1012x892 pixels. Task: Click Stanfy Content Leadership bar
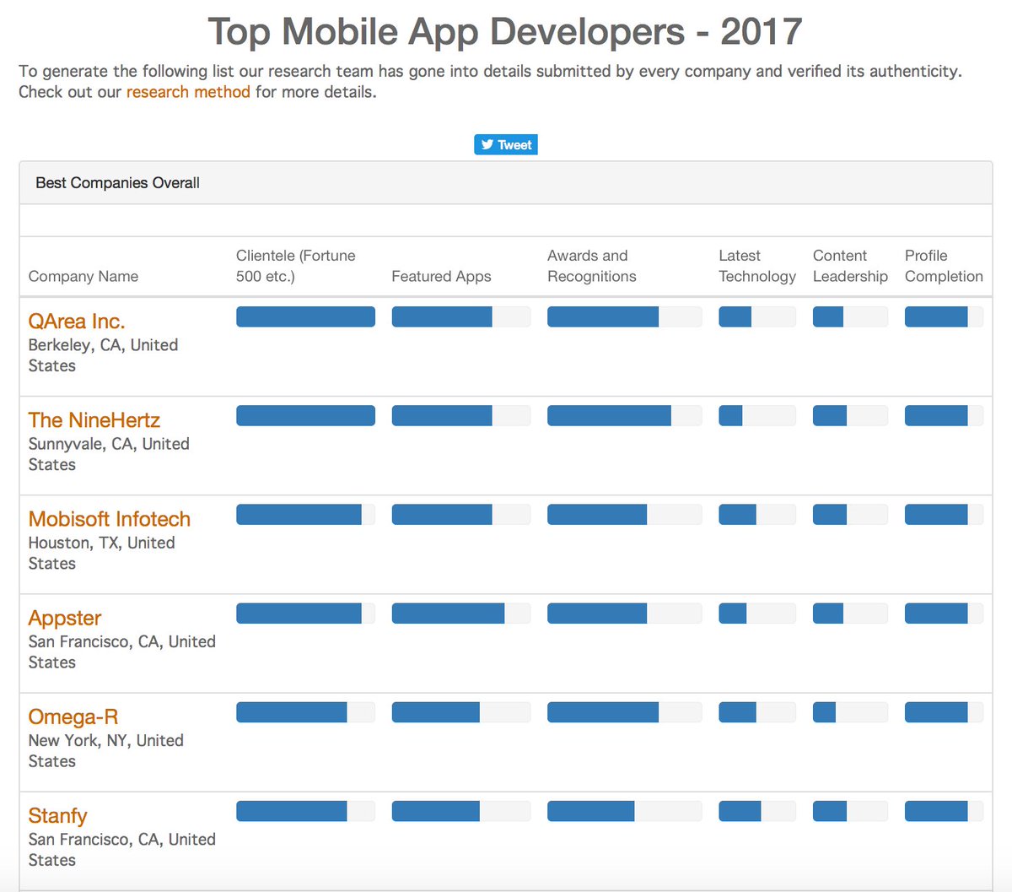pyautogui.click(x=850, y=811)
